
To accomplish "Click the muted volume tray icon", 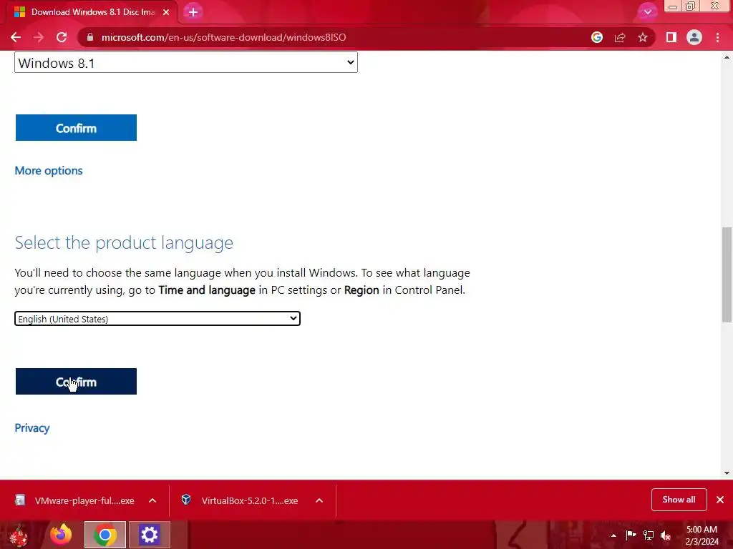I will 666,535.
